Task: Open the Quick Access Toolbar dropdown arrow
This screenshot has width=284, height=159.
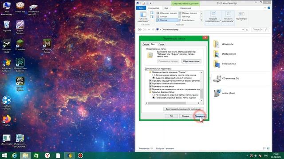Action: click(x=150, y=3)
